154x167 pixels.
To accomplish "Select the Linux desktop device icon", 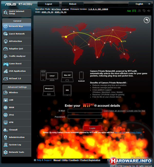I will tap(49, 76).
